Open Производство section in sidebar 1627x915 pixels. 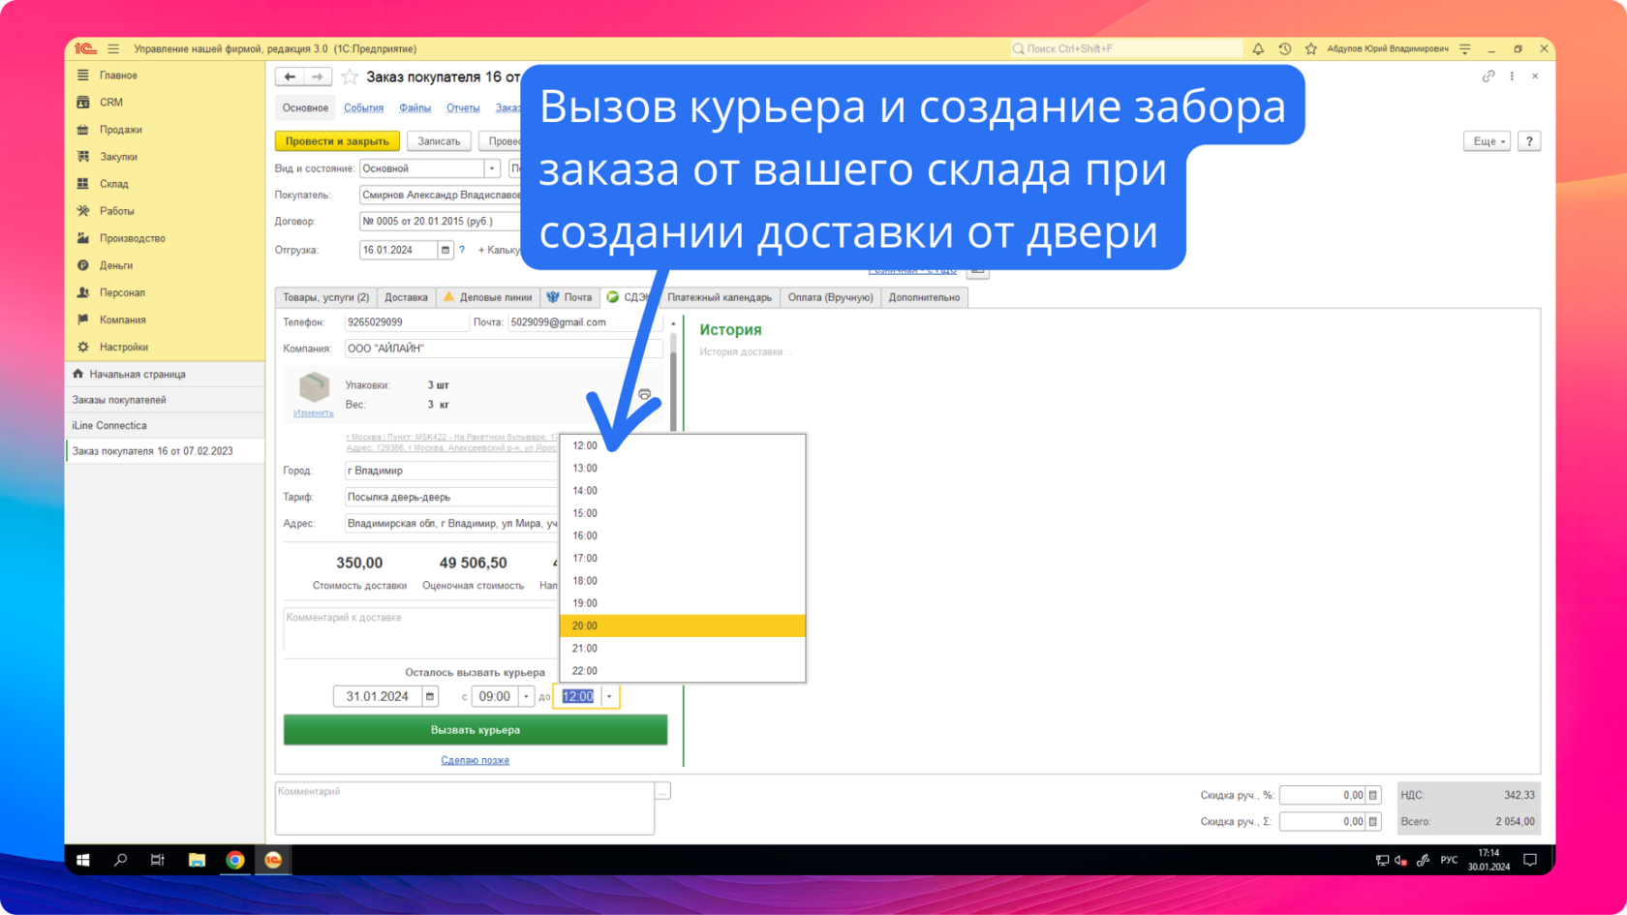(x=132, y=238)
